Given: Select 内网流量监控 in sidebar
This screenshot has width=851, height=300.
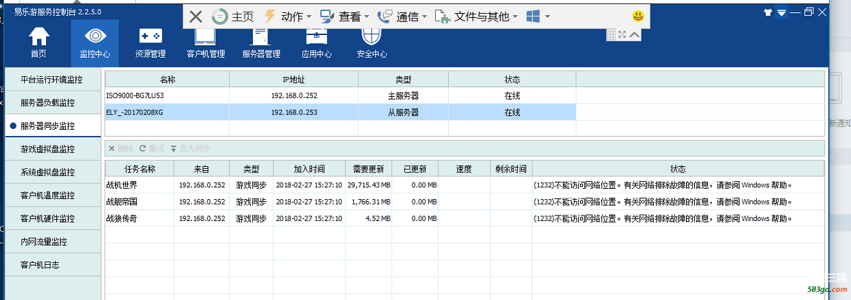Looking at the screenshot, I should [52, 242].
